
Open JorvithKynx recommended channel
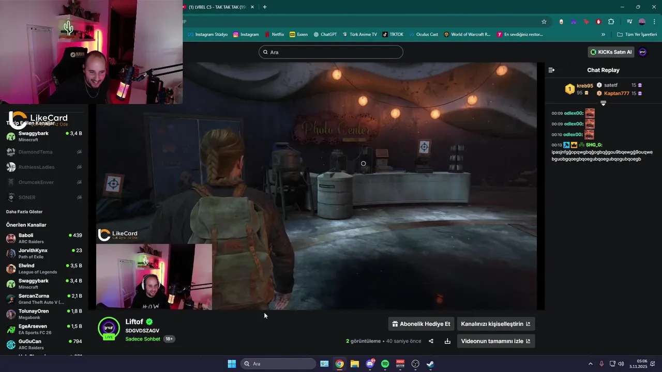(x=44, y=253)
